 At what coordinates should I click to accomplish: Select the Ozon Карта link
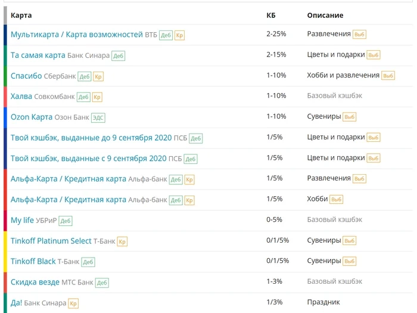[32, 117]
